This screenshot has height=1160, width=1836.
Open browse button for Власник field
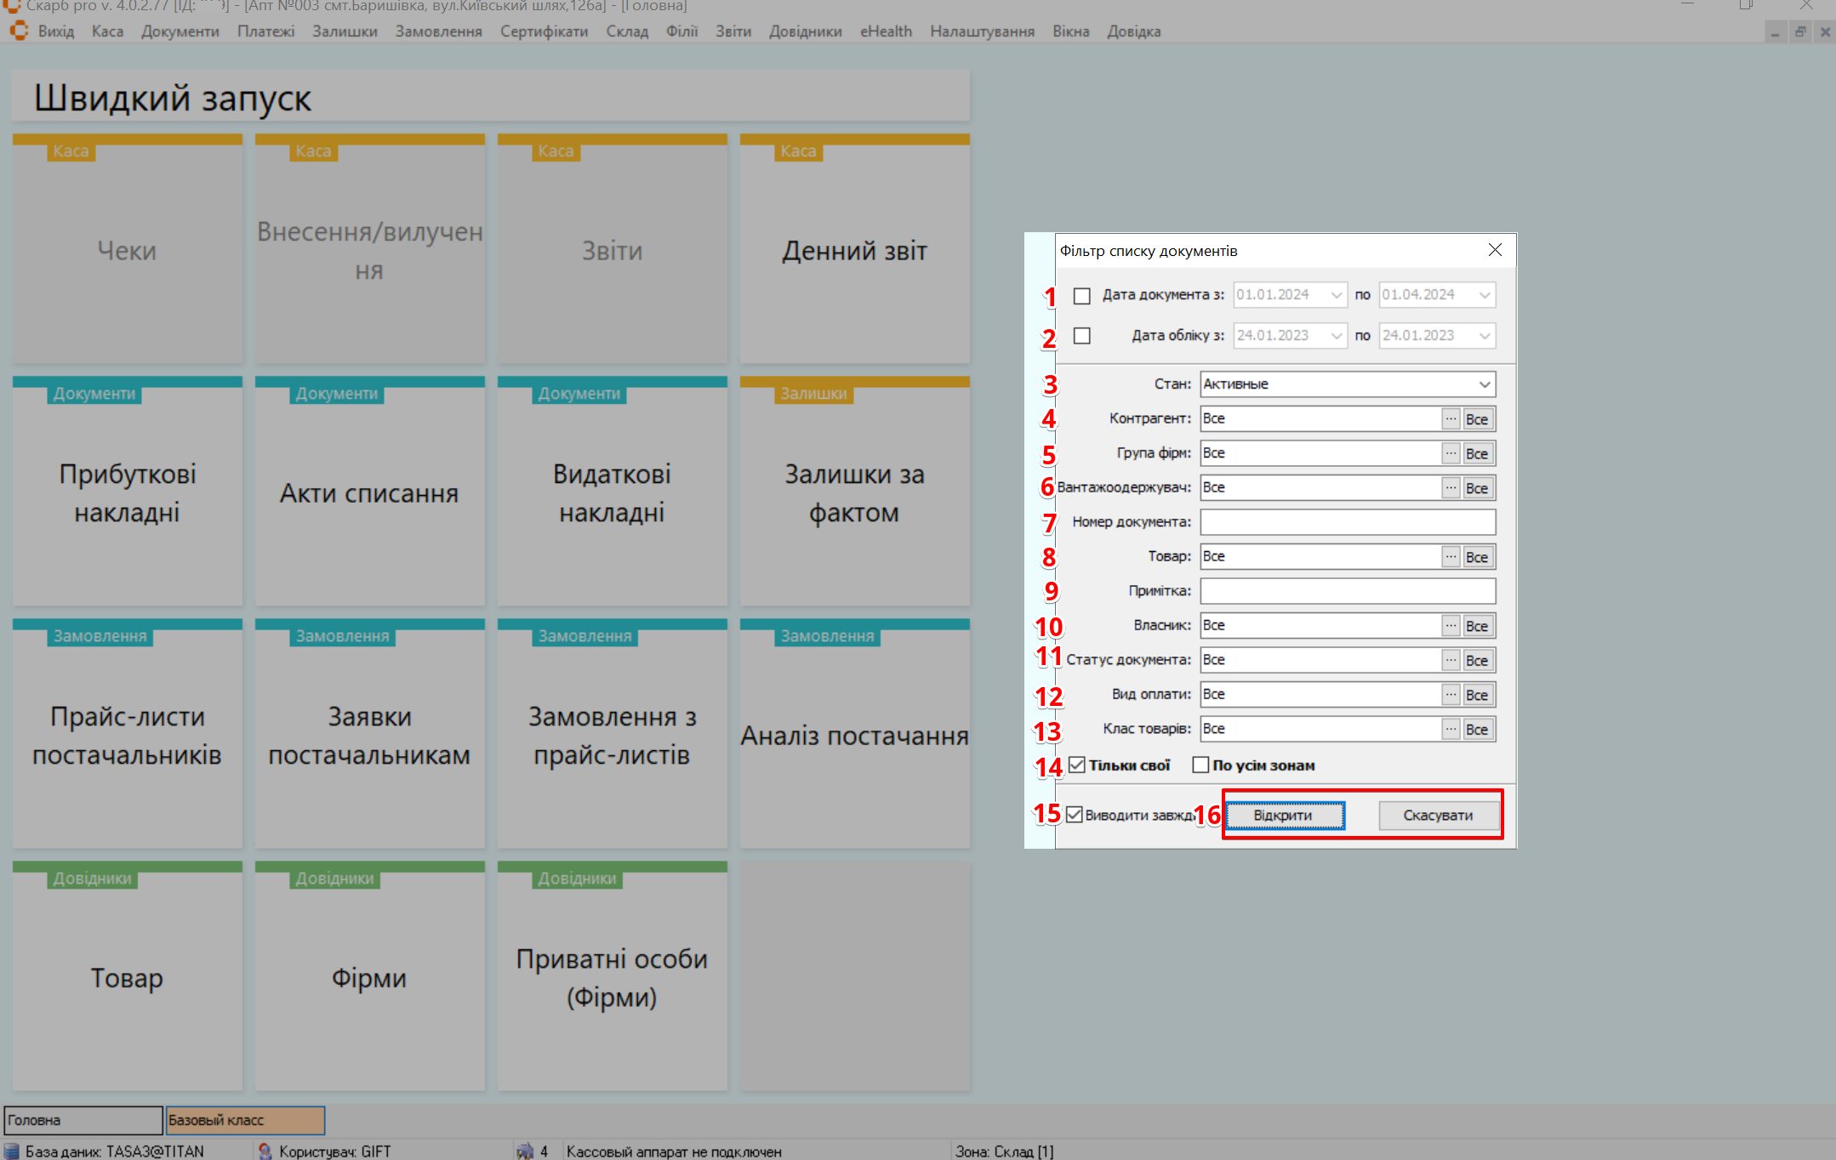1451,626
